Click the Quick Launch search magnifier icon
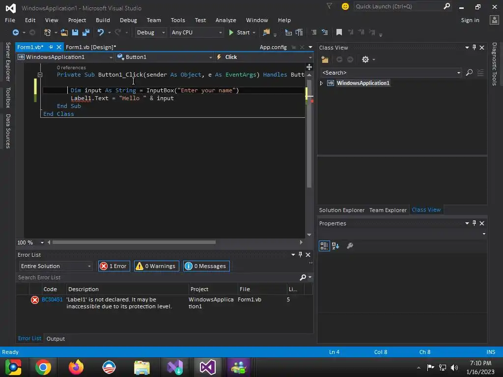The width and height of the screenshot is (503, 377). click(x=447, y=6)
